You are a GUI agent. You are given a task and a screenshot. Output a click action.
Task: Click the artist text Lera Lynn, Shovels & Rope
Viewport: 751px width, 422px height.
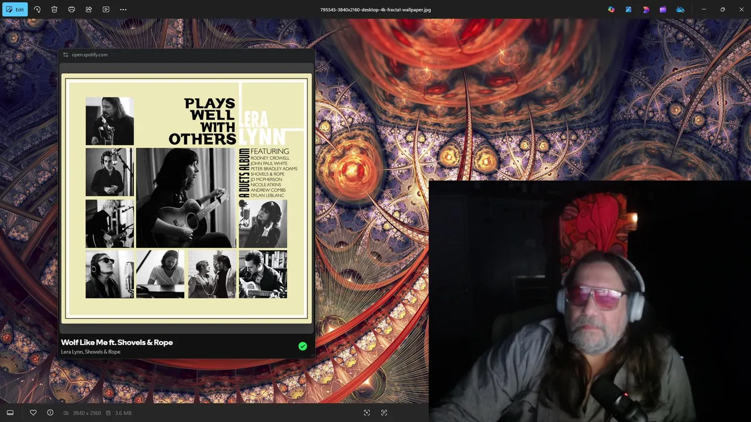click(x=90, y=352)
